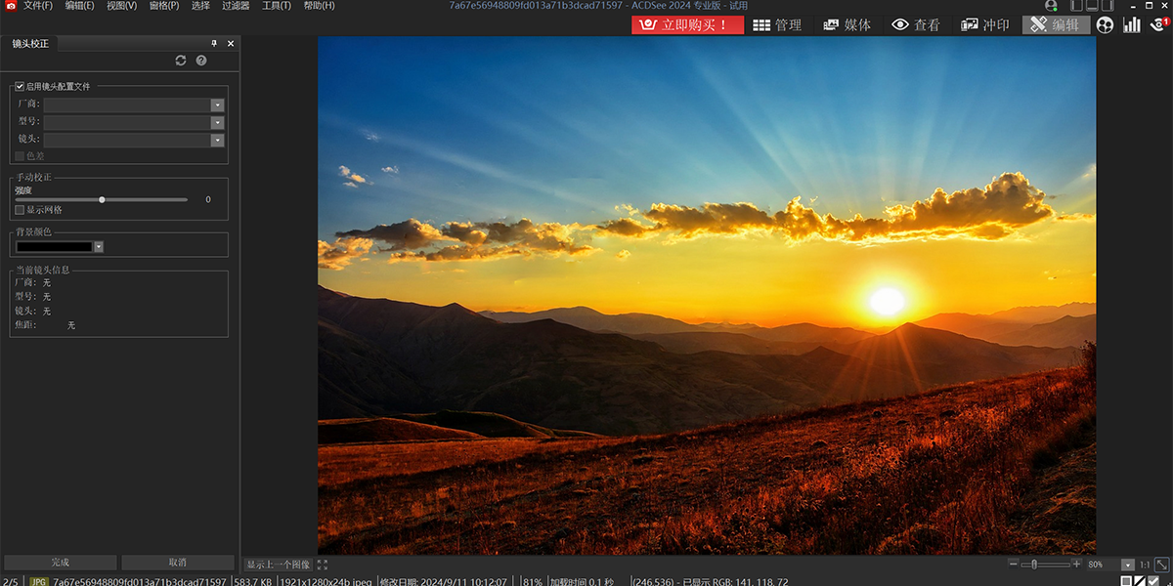1173x586 pixels.
Task: Toggle full screen icon beside 显示上一个图像
Action: pyautogui.click(x=323, y=565)
